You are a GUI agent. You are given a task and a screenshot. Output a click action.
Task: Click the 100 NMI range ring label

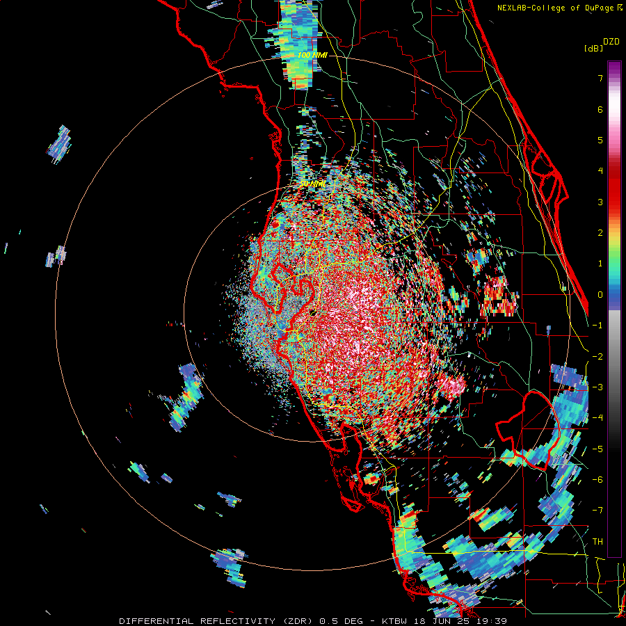[312, 55]
